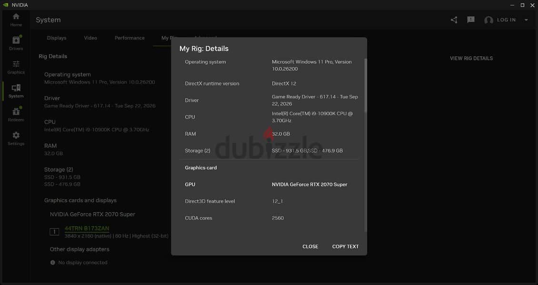Minimize the NVIDIA app window
This screenshot has width=538, height=285.
click(x=512, y=5)
